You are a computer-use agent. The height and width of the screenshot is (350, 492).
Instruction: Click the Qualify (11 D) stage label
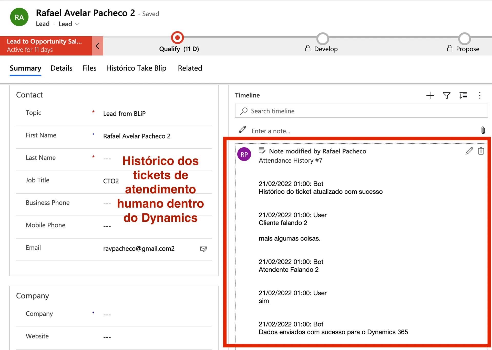click(x=179, y=49)
